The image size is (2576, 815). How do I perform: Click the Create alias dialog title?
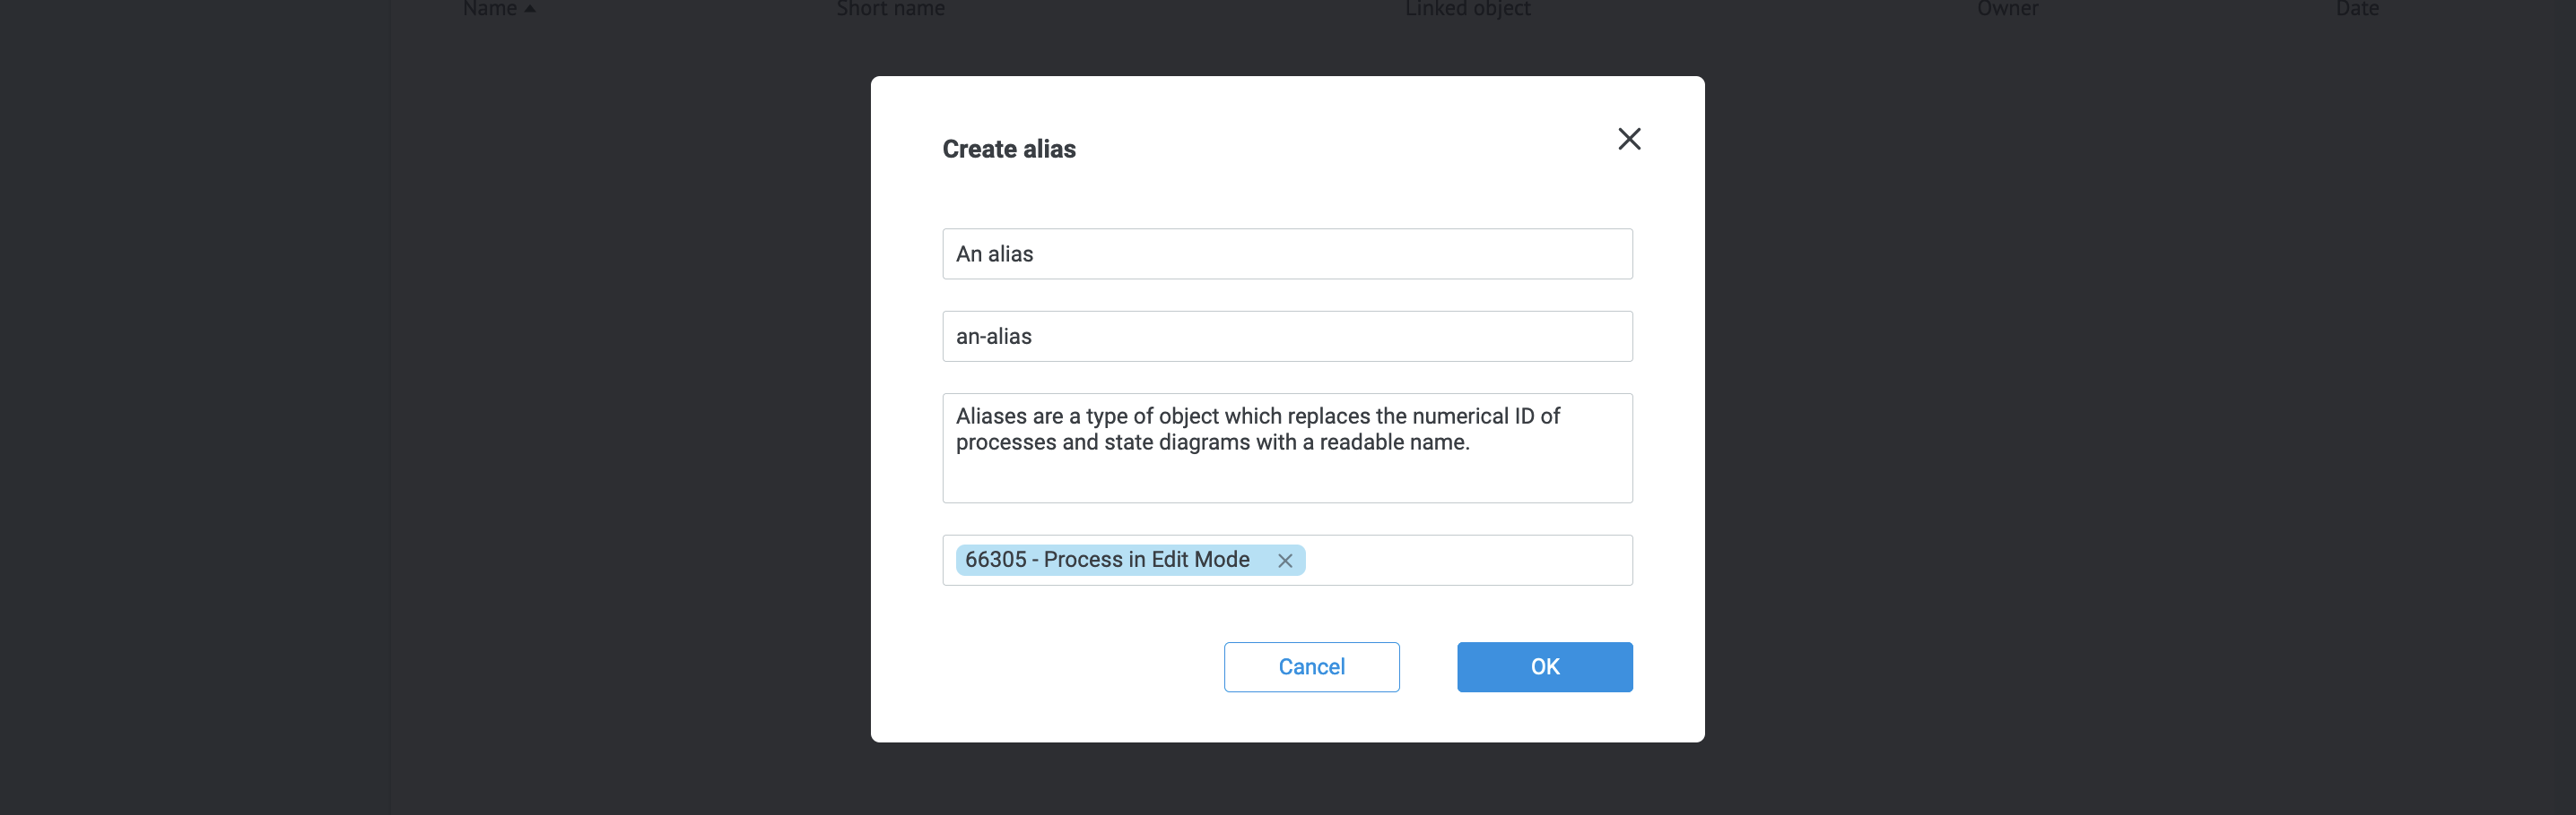point(1008,148)
